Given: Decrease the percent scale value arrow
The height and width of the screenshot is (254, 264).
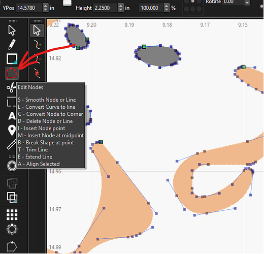Looking at the screenshot, I should pos(167,10).
